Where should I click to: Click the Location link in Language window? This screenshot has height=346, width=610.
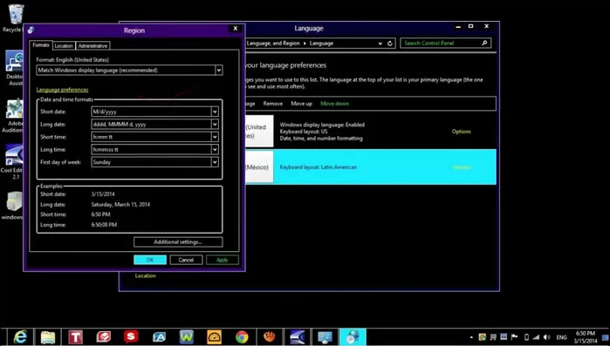coord(146,275)
